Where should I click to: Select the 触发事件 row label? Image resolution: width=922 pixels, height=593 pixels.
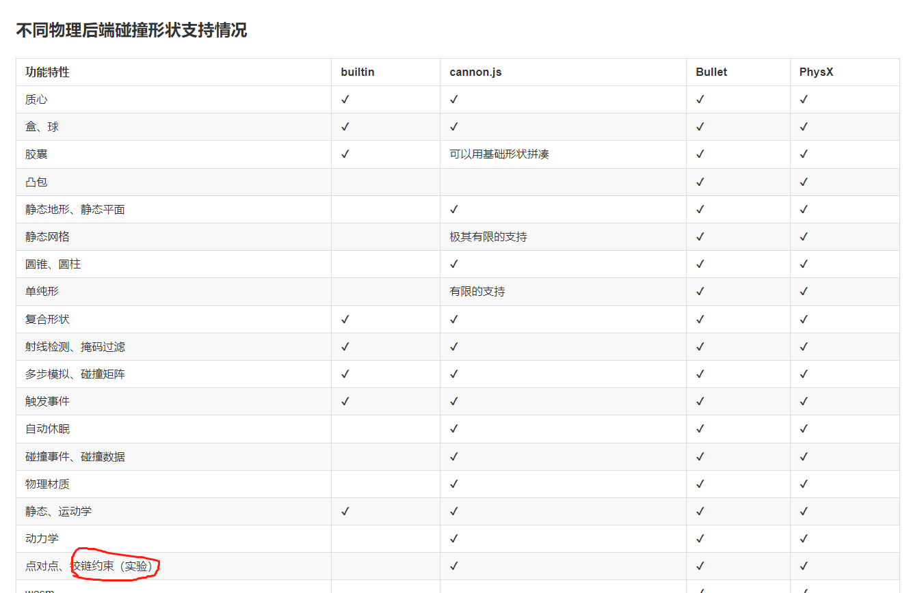click(x=47, y=402)
